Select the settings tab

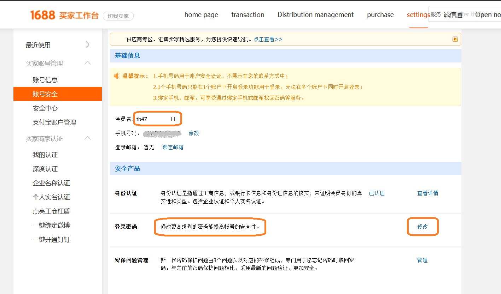(418, 15)
